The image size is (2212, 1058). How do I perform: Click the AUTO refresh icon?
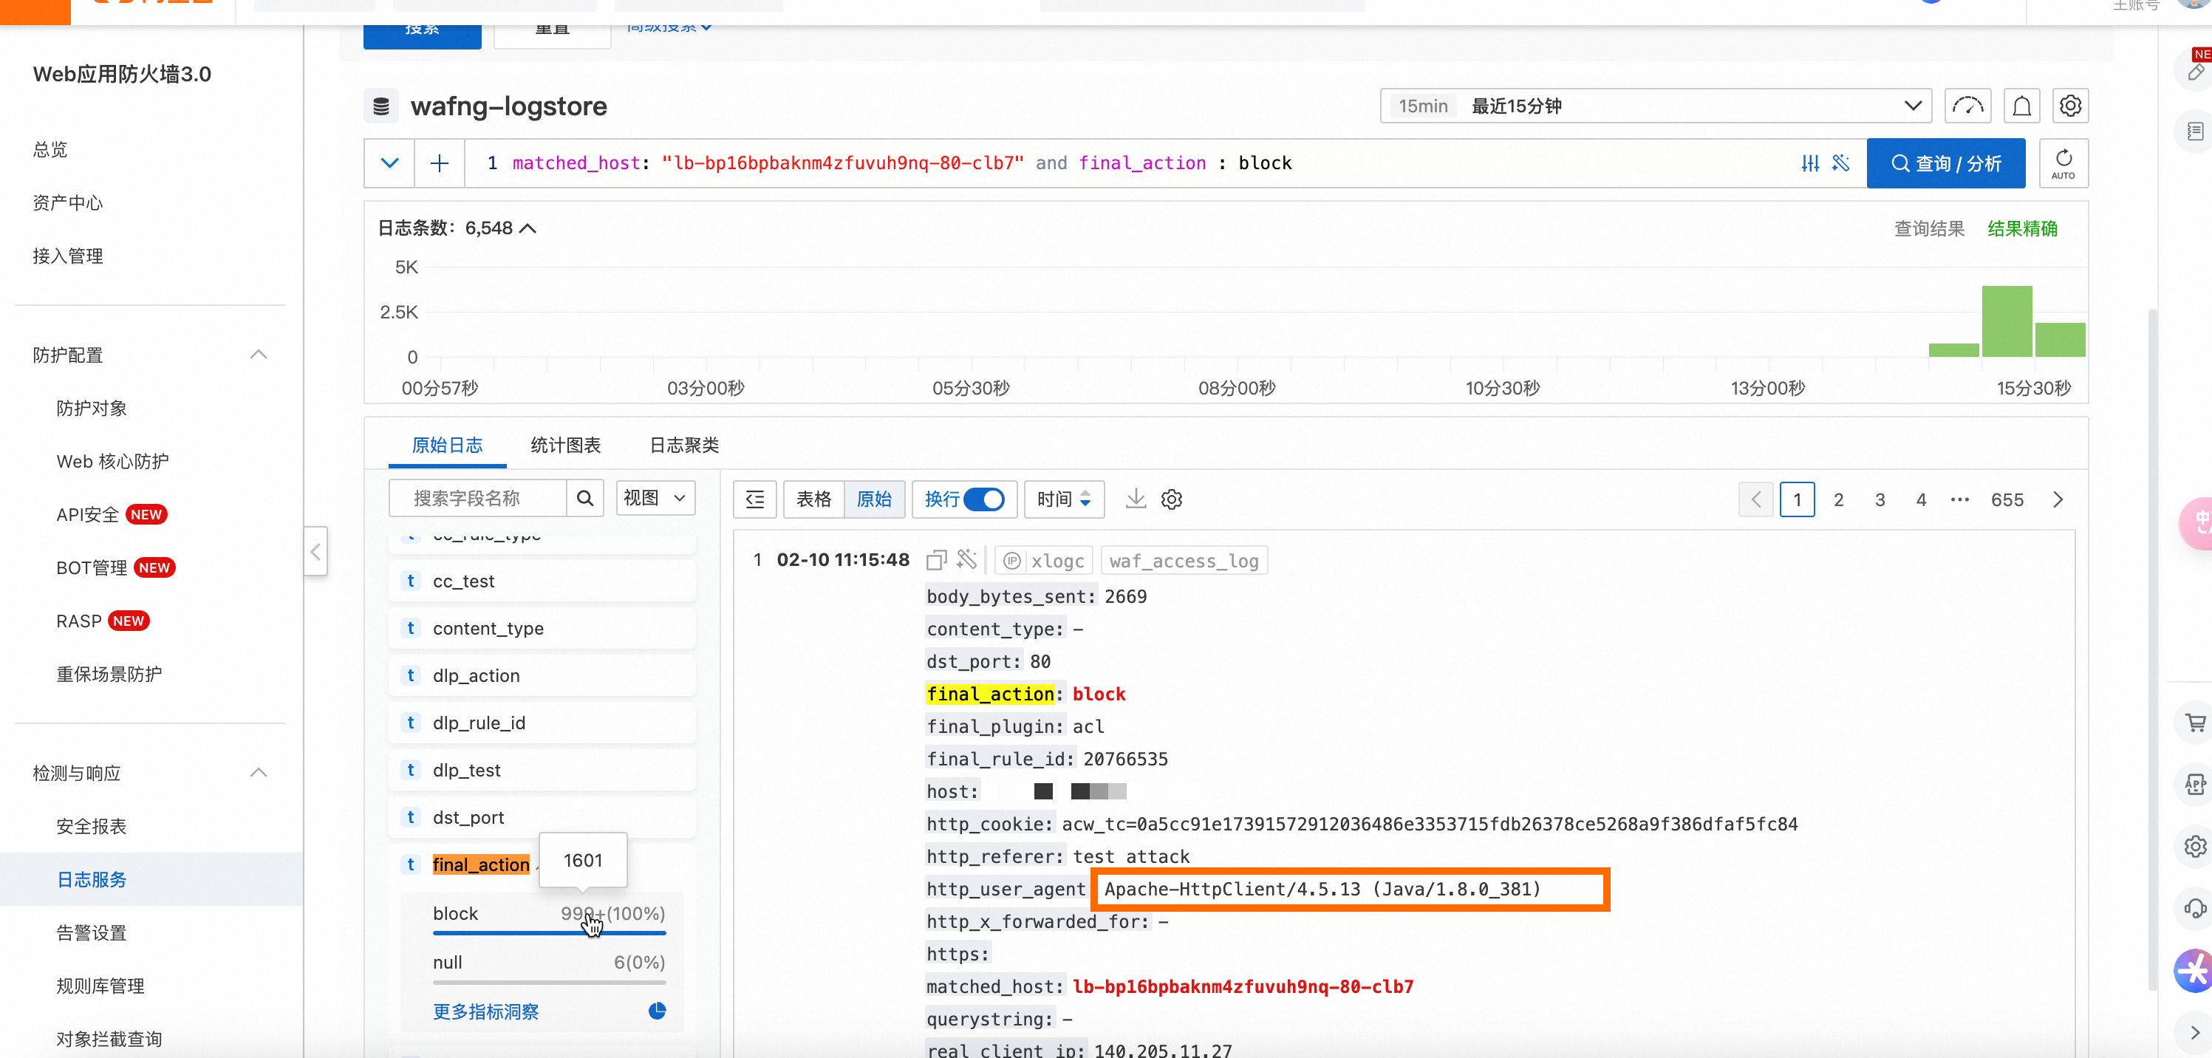2063,163
